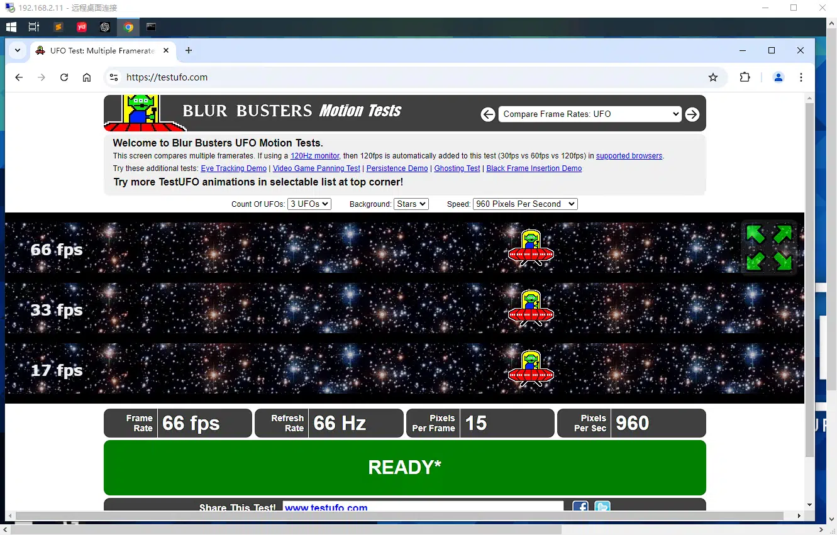Click the Frame Rate 66 fps readout
Image resolution: width=837 pixels, height=535 pixels.
pos(178,423)
